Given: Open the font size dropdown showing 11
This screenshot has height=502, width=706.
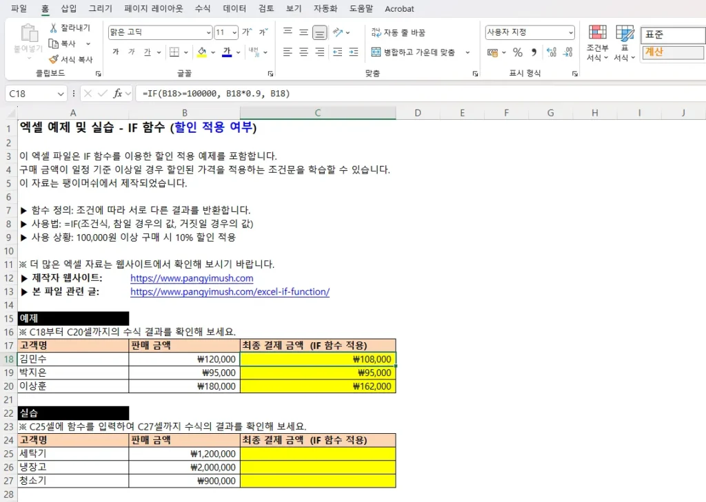Looking at the screenshot, I should [x=234, y=32].
